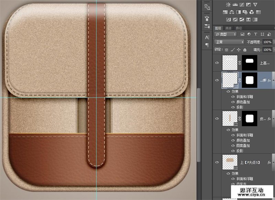Hide the 图案叠加 pattern overlay effect
The height and width of the screenshot is (200, 275).
click(x=233, y=146)
